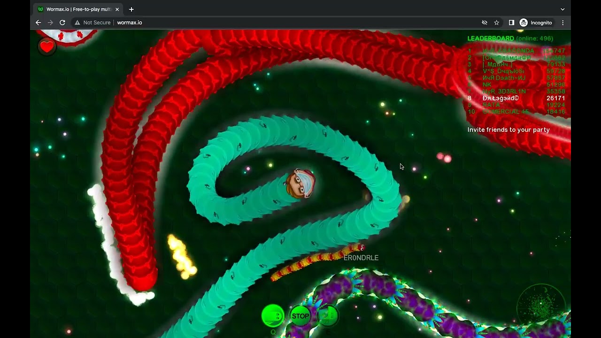Viewport: 601px width, 338px height.
Task: Click the LEADERBOARD heading
Action: tap(491, 38)
